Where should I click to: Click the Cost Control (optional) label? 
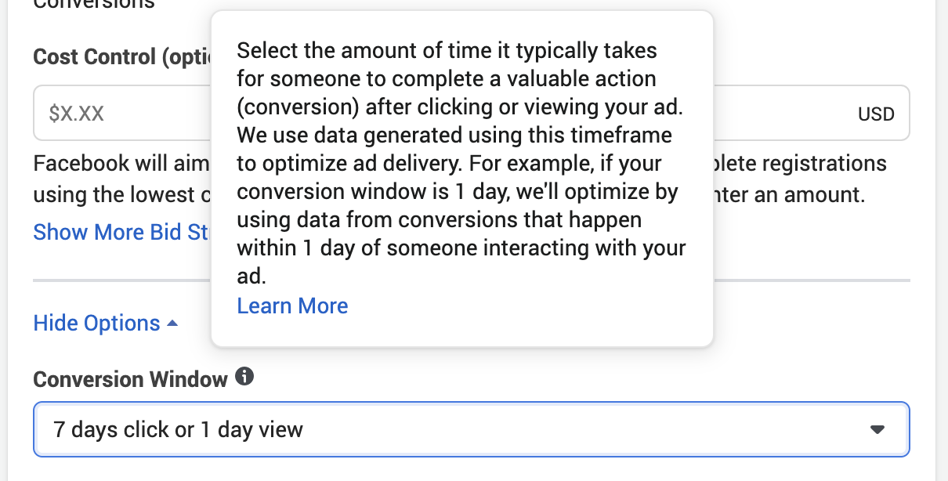click(119, 57)
